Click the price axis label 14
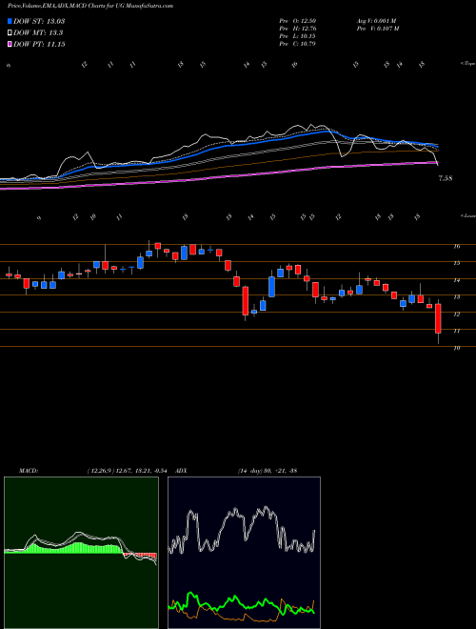The image size is (476, 629). (x=457, y=280)
